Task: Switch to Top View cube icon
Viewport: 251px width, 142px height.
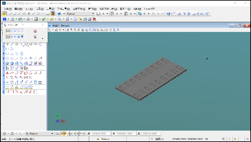Action: pyautogui.click(x=174, y=14)
